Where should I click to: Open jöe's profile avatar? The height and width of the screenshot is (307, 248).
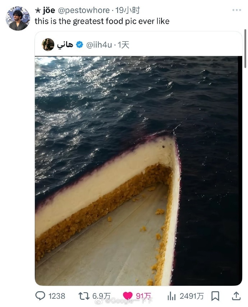18,18
